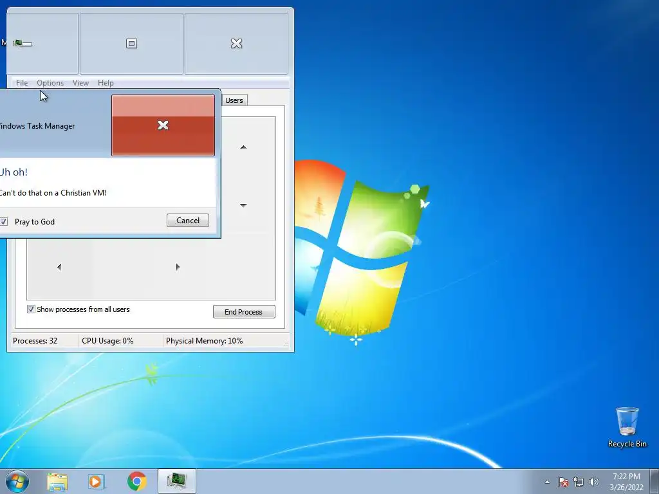Open File Explorer from the taskbar
659x494 pixels.
57,481
